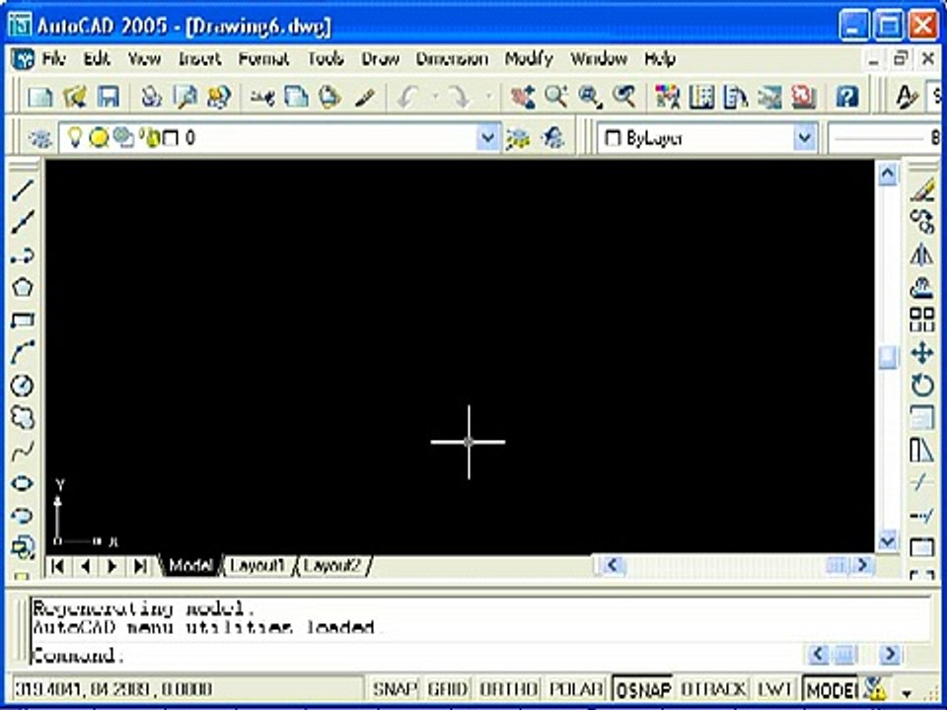Select the Ellipse Arc tool
The height and width of the screenshot is (710, 947).
[x=23, y=516]
